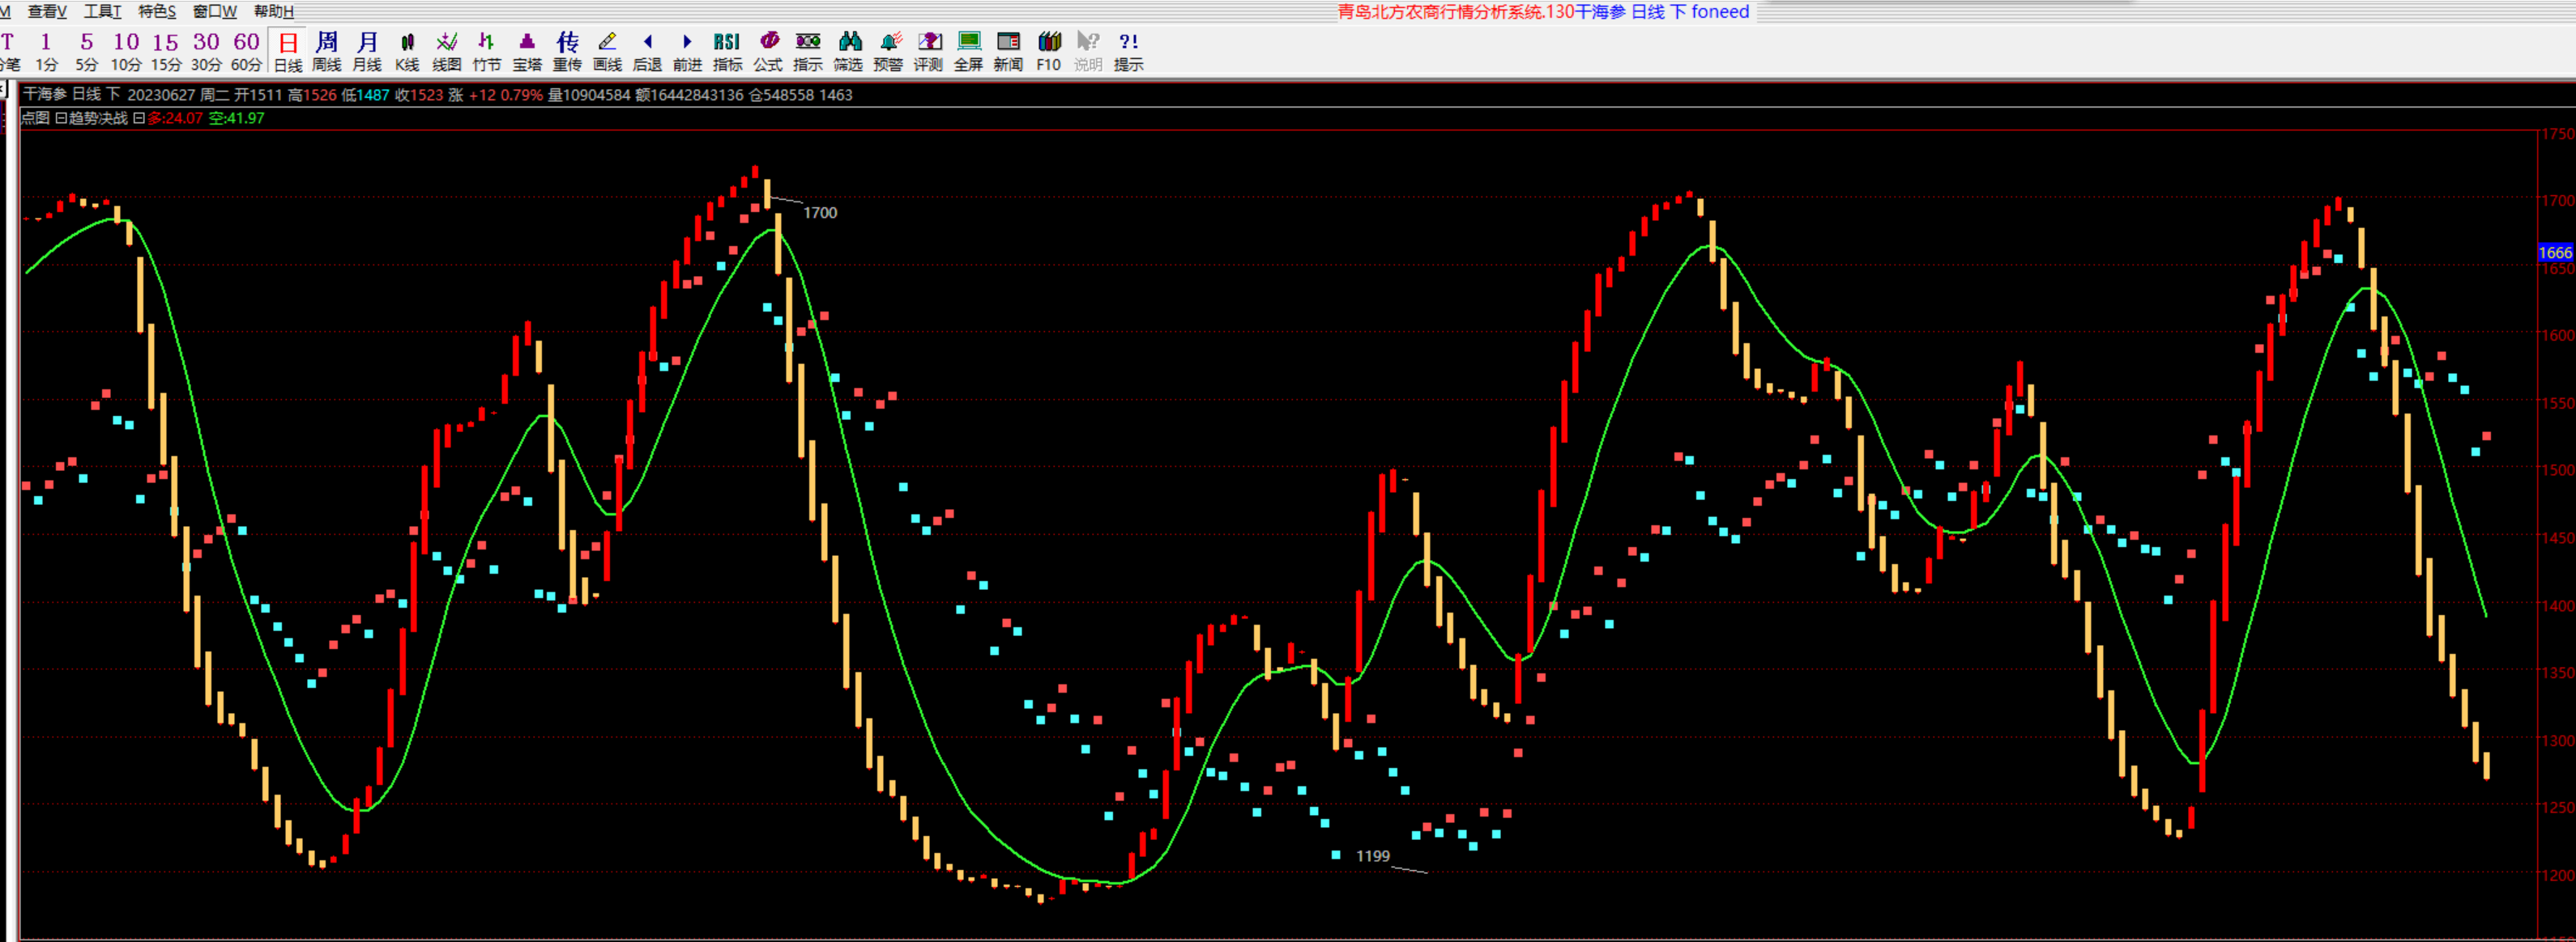The image size is (2576, 942).
Task: Switch to line chart (线图) icon
Action: [x=447, y=51]
